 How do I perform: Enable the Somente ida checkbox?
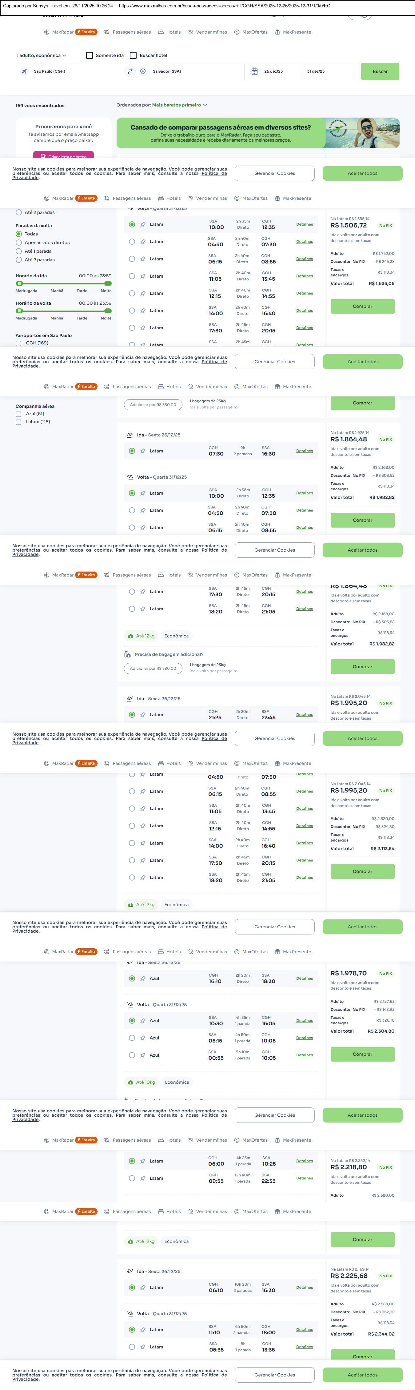click(x=90, y=56)
